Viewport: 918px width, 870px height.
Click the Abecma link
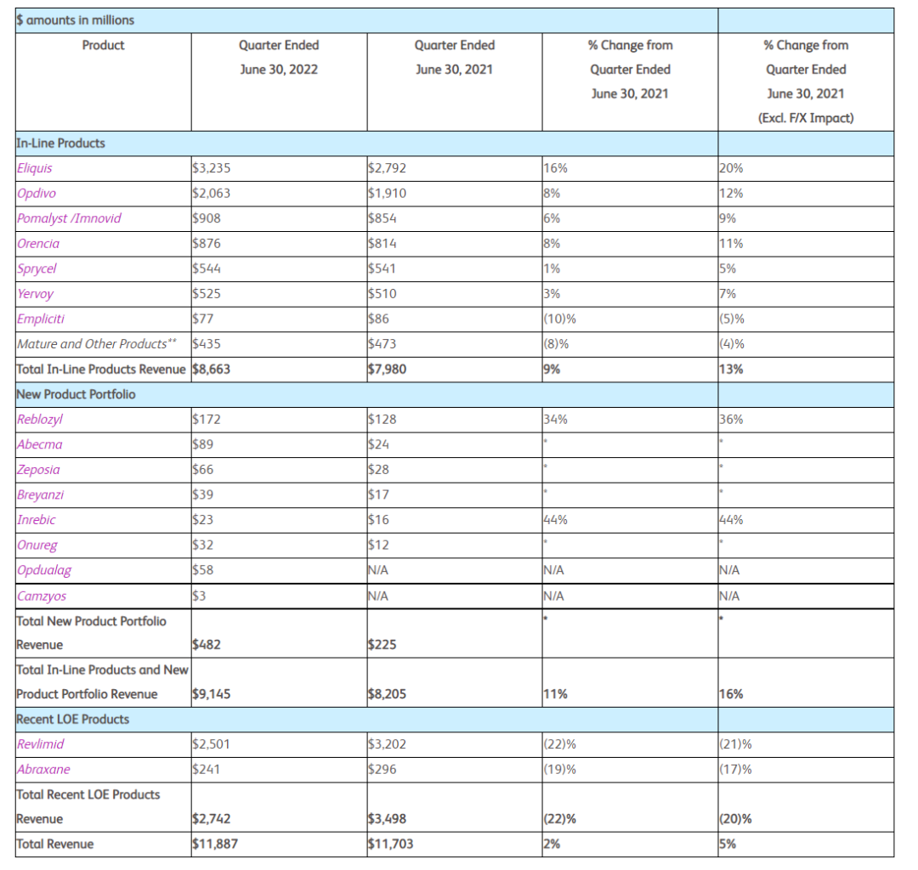point(39,444)
